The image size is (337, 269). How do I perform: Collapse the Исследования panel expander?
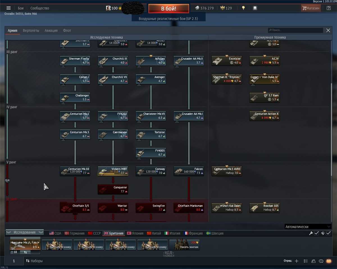[x=25, y=232]
